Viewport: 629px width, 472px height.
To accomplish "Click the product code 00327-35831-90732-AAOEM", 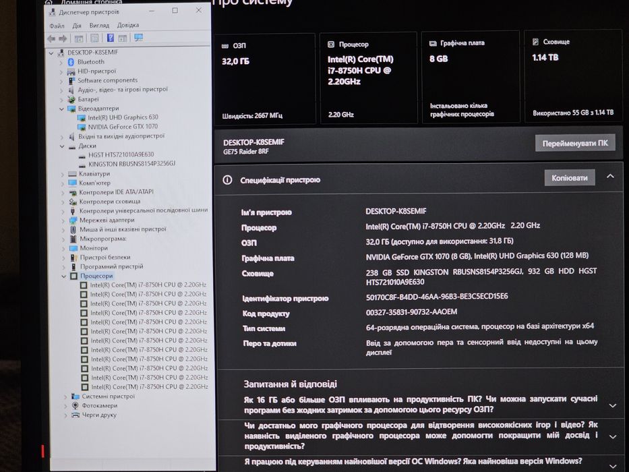I will tap(411, 312).
